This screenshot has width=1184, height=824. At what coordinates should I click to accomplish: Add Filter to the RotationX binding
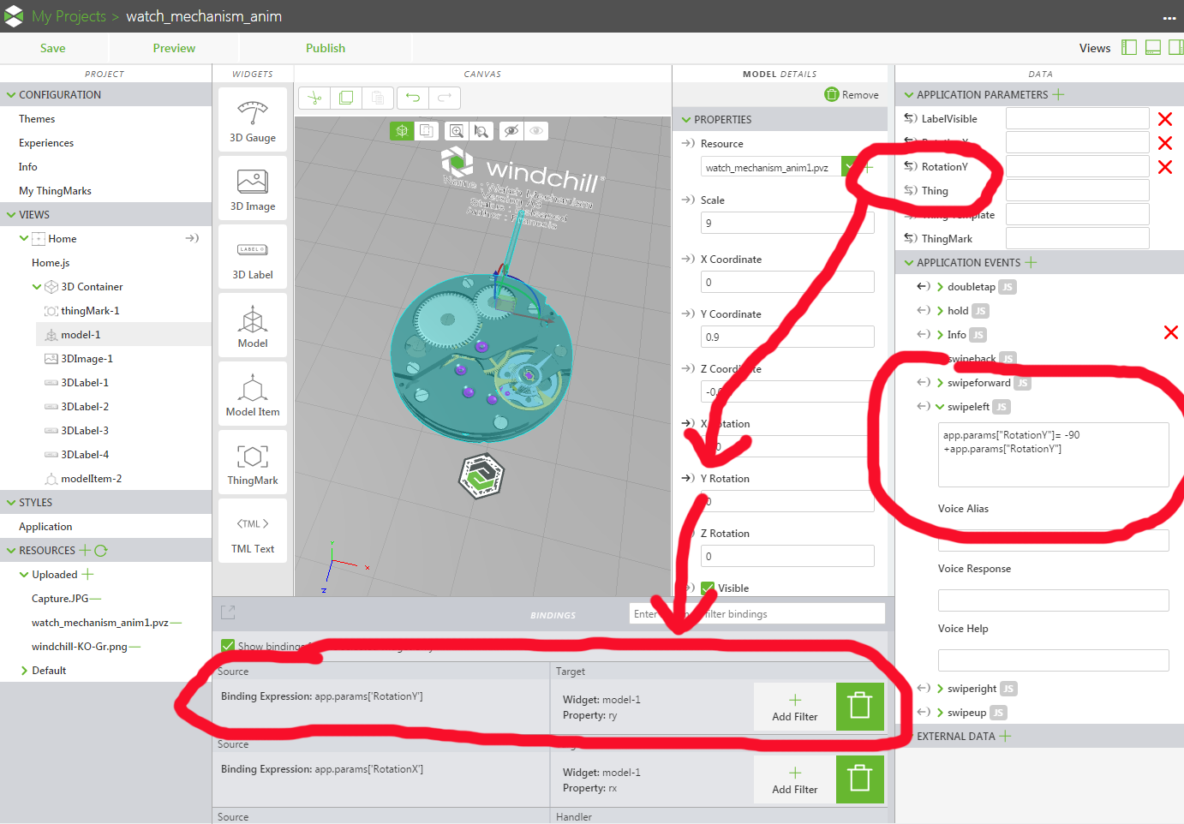click(794, 780)
